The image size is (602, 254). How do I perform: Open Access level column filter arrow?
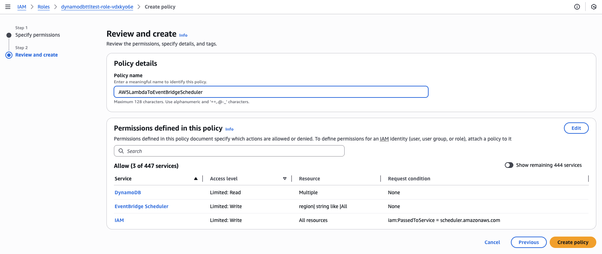285,179
